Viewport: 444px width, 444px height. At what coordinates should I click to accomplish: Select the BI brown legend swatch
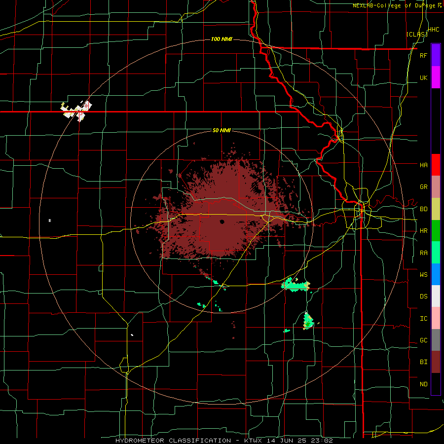click(x=436, y=362)
